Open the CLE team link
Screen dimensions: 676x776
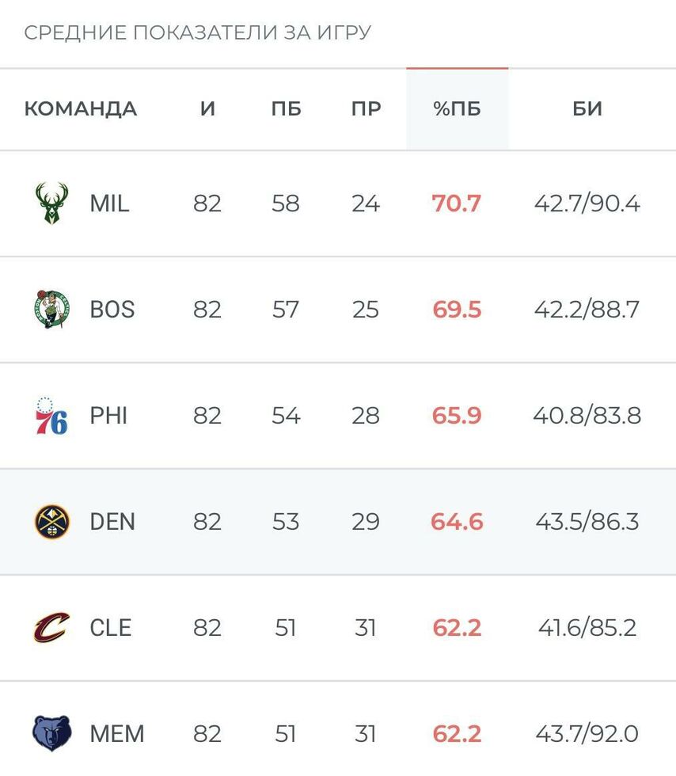(x=110, y=628)
